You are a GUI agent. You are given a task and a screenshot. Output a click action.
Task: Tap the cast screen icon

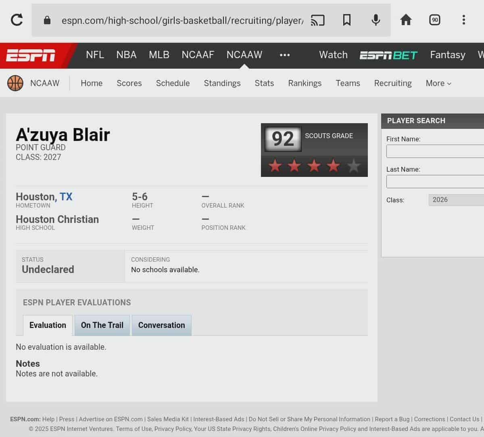[317, 20]
